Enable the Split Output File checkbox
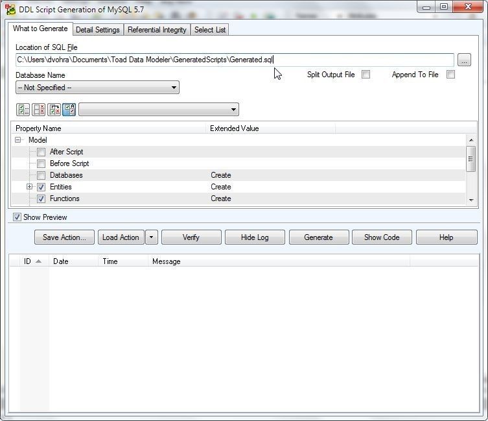Viewport: 488px width, 421px height. [366, 75]
